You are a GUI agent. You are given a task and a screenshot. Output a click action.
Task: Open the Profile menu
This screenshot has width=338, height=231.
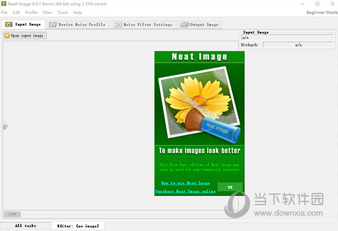click(x=31, y=12)
